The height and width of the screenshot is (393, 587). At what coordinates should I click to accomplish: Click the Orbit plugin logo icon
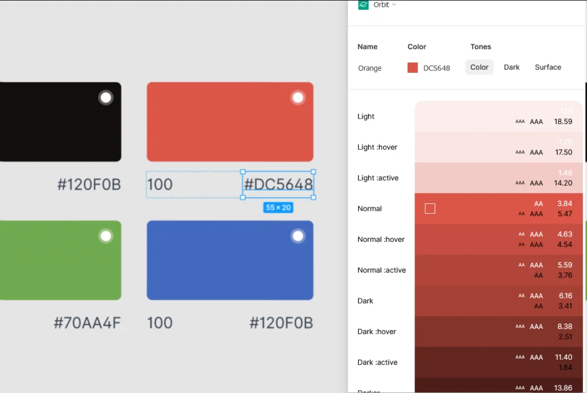363,5
